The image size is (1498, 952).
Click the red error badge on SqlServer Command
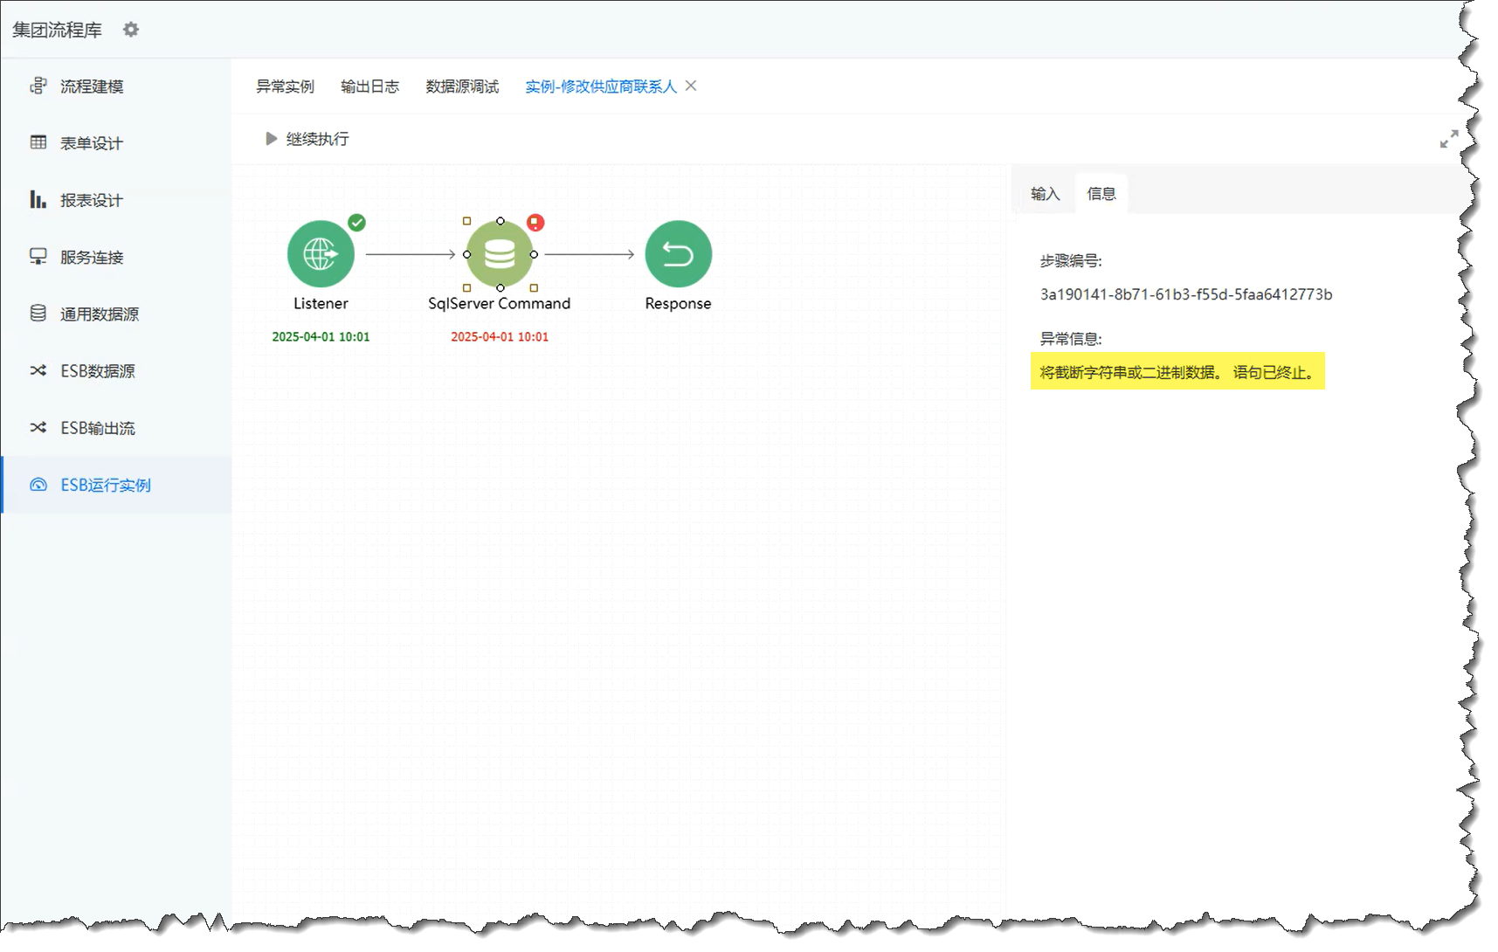click(535, 223)
